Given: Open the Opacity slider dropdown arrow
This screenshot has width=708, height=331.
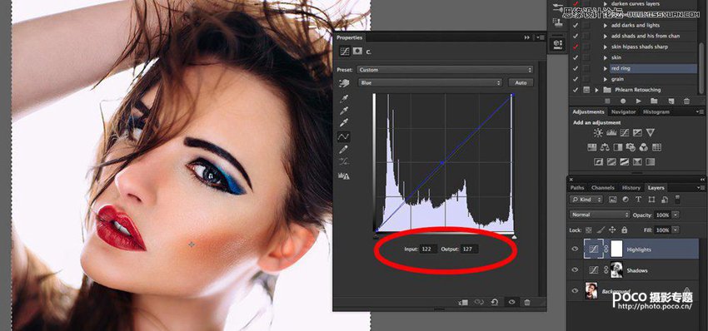Looking at the screenshot, I should 675,215.
